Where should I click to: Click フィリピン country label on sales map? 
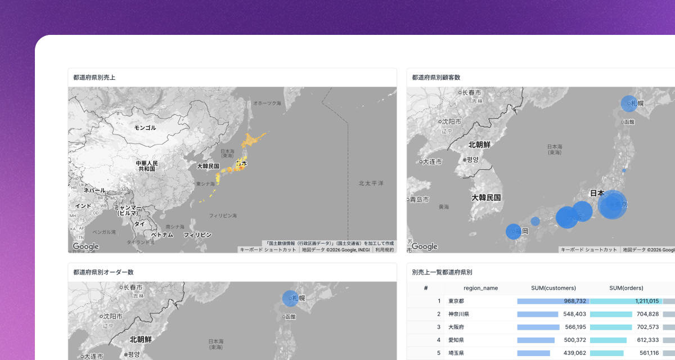197,234
